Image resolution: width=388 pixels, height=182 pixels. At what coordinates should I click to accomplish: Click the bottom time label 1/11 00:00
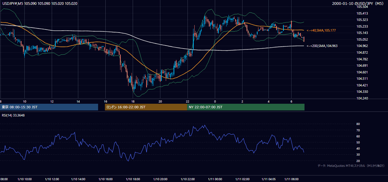click(x=215, y=179)
